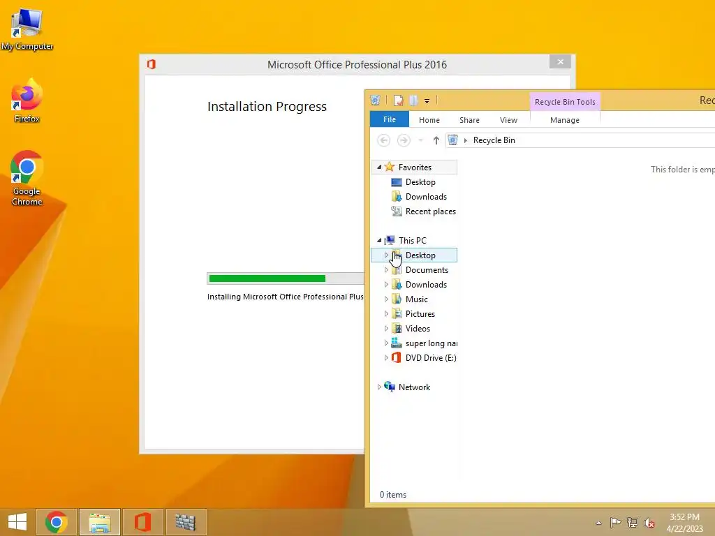Show hidden system tray icons

pyautogui.click(x=598, y=523)
